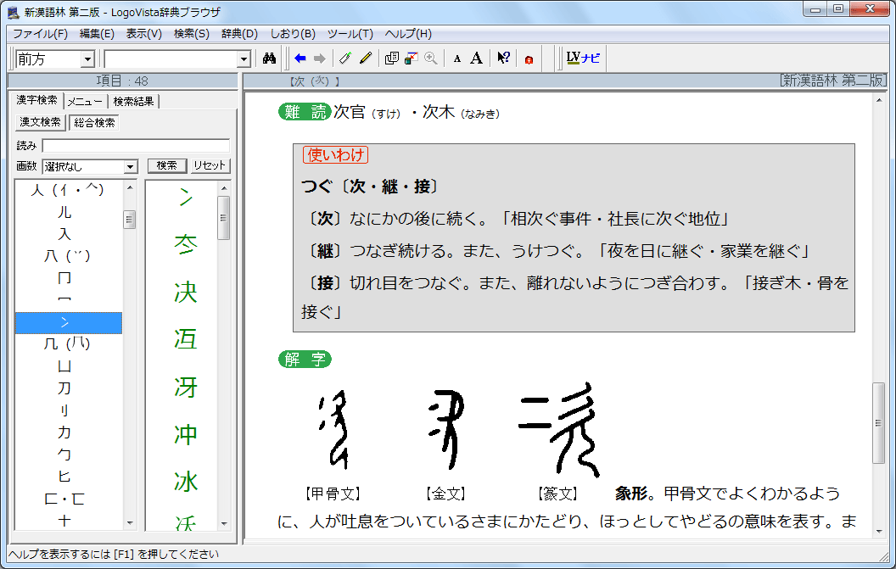Click the copy windows icon in toolbar
The width and height of the screenshot is (896, 569).
[391, 59]
